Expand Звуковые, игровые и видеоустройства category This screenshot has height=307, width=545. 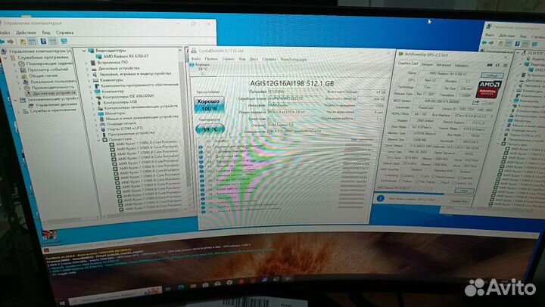(x=89, y=74)
